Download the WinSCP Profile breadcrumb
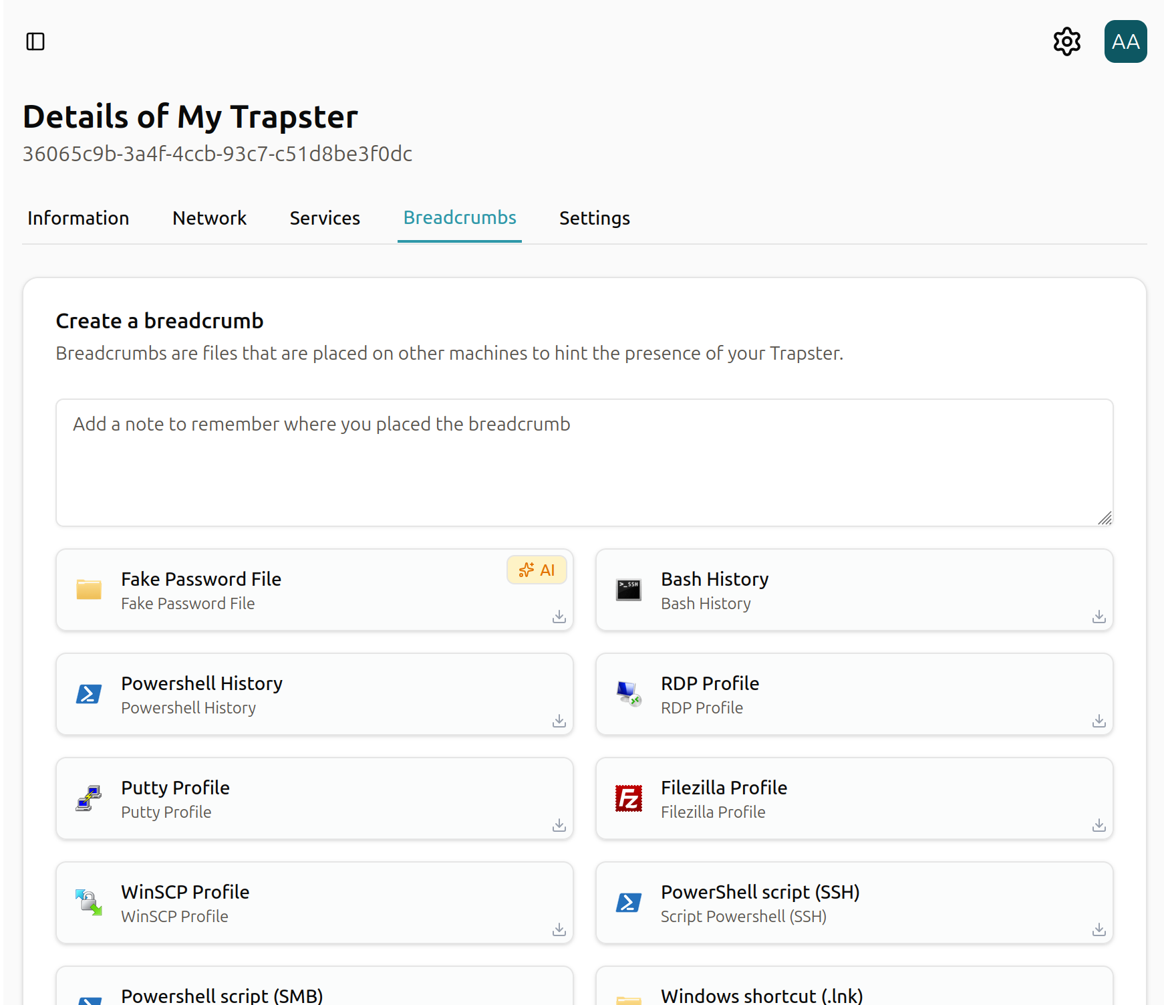The image size is (1164, 1005). [x=559, y=929]
